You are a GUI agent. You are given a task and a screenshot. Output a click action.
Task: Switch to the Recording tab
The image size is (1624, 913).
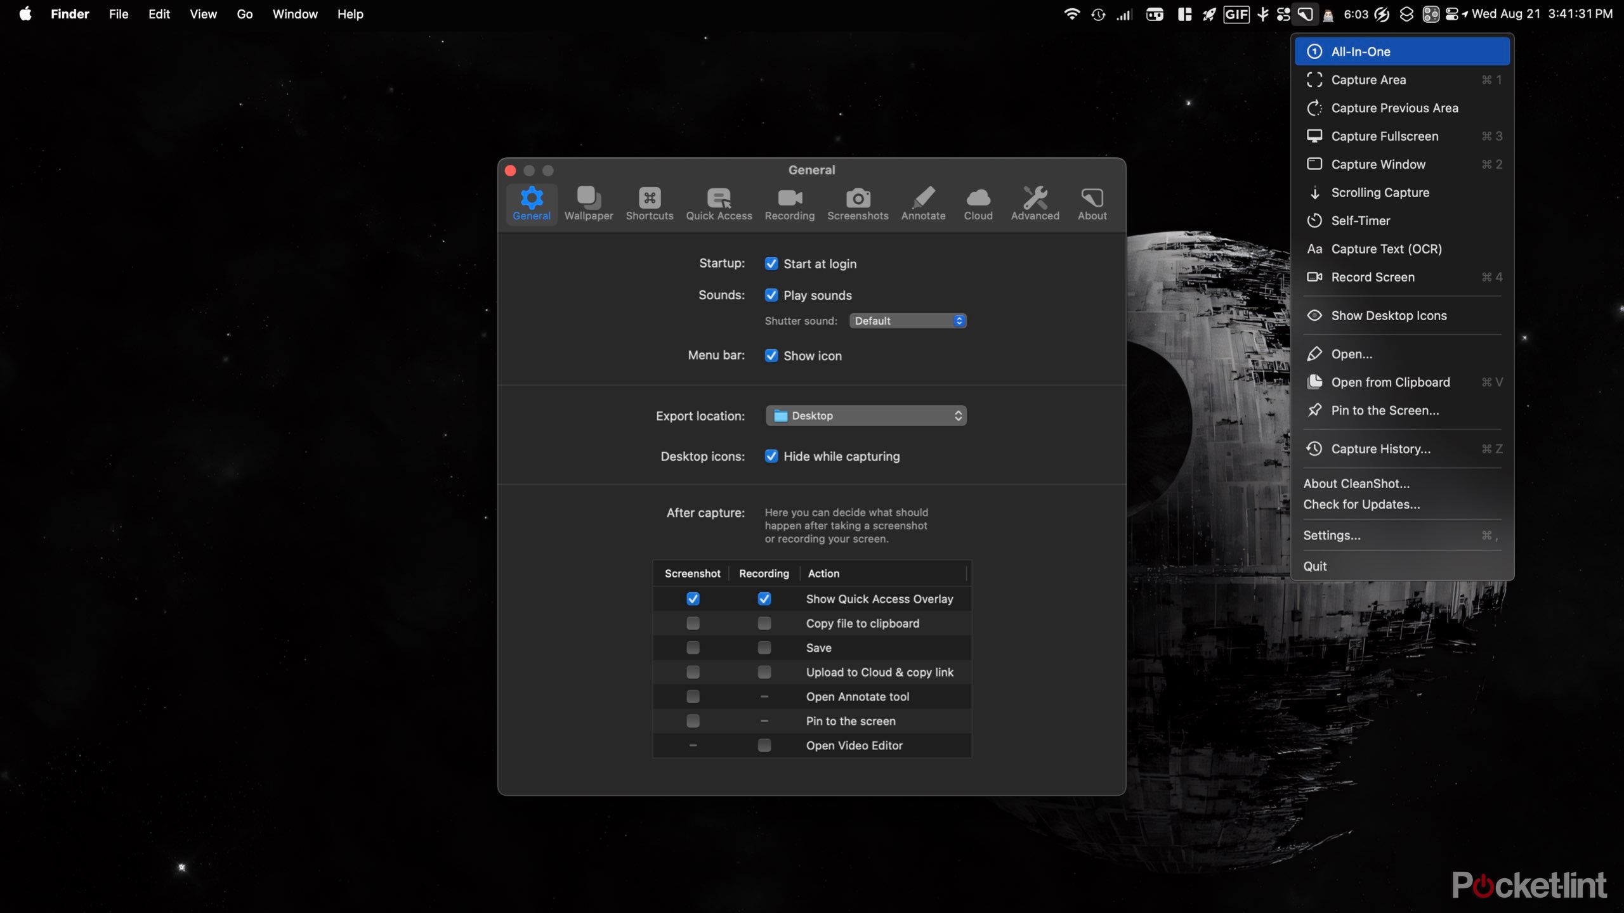(790, 204)
